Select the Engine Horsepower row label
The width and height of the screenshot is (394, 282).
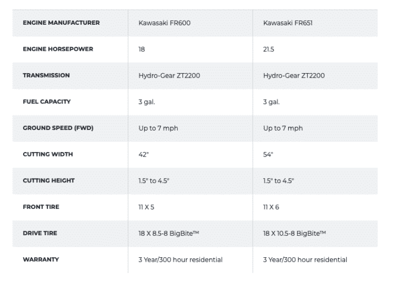click(58, 49)
